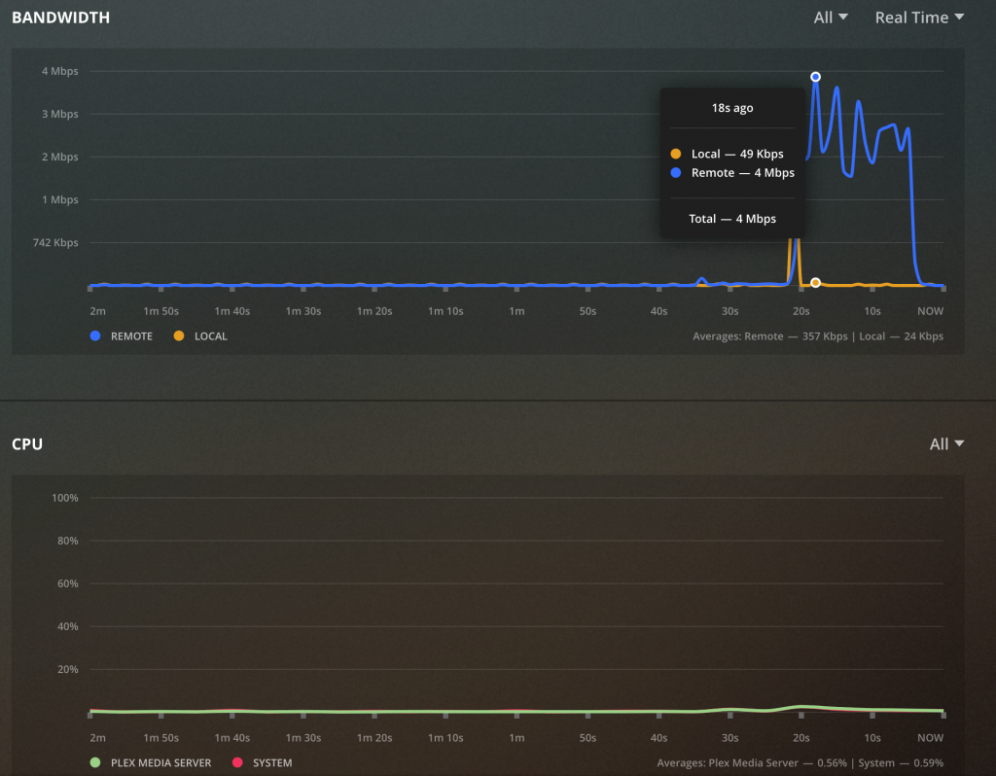Open the All filter dropdown for Bandwidth

(x=830, y=17)
